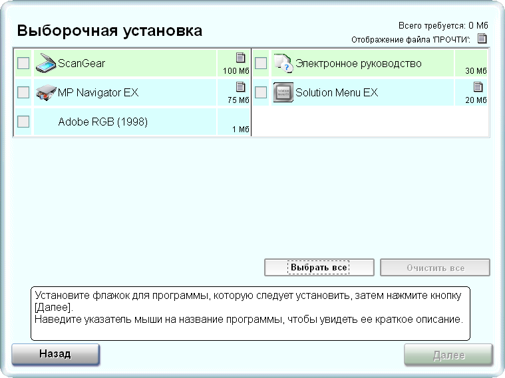Screen dimensions: 505x378
Task: Click the Электронное руководство help icon
Action: 283,63
